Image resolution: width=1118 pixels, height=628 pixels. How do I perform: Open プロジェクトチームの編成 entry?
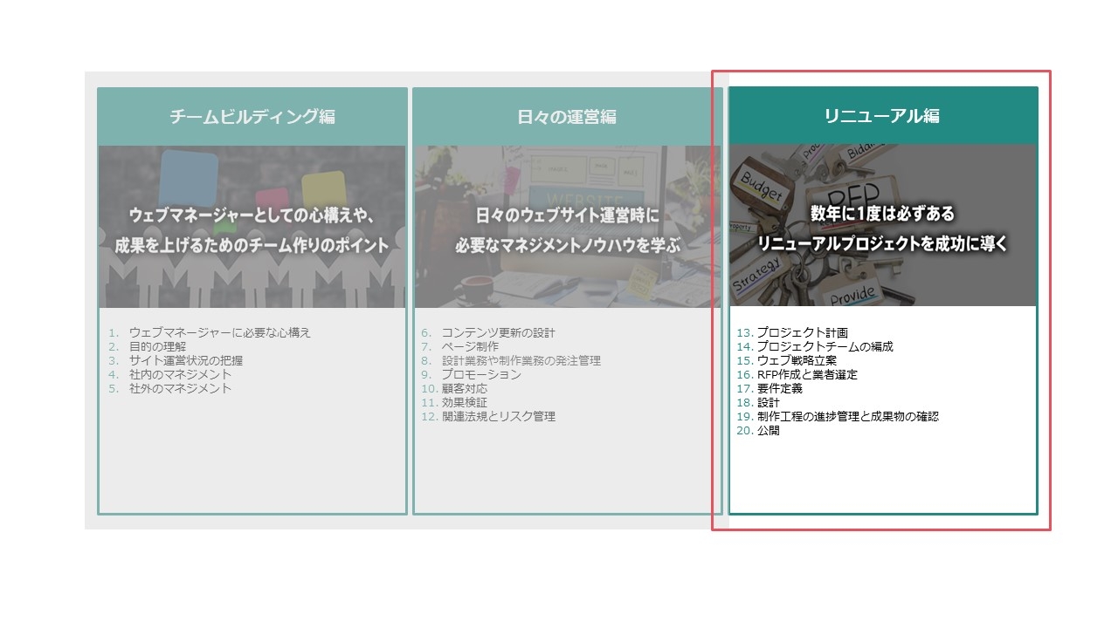[825, 346]
